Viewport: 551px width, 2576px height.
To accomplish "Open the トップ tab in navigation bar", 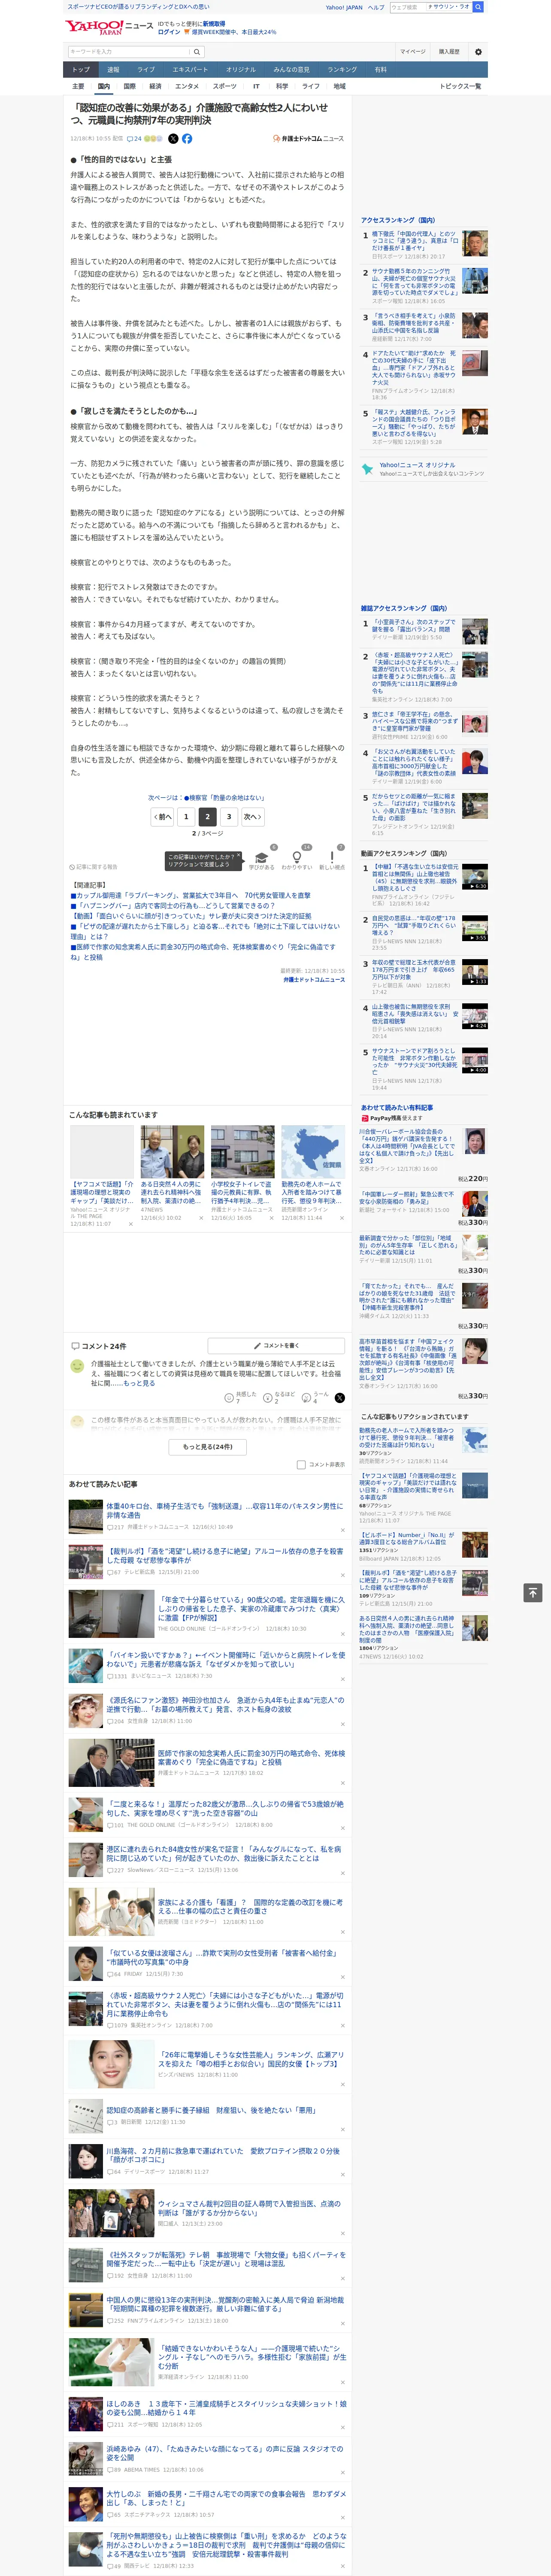I will tap(81, 69).
